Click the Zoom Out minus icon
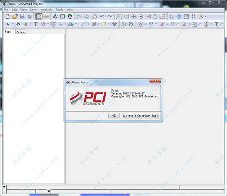This screenshot has height=196, width=227. (141, 16)
